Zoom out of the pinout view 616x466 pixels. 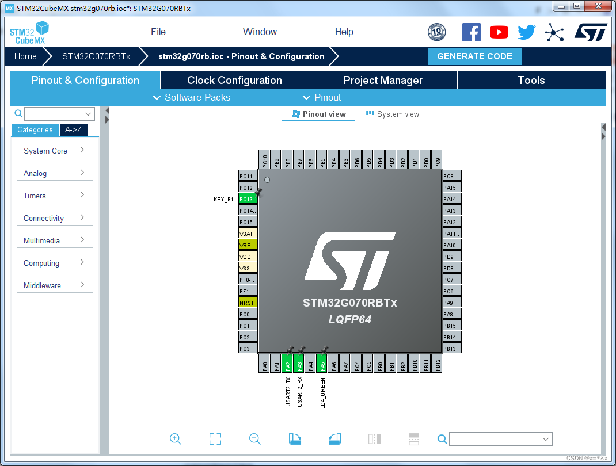255,438
